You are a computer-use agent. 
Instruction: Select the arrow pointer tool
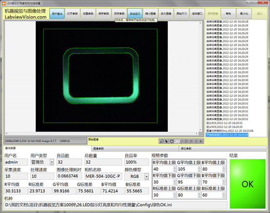point(167,141)
